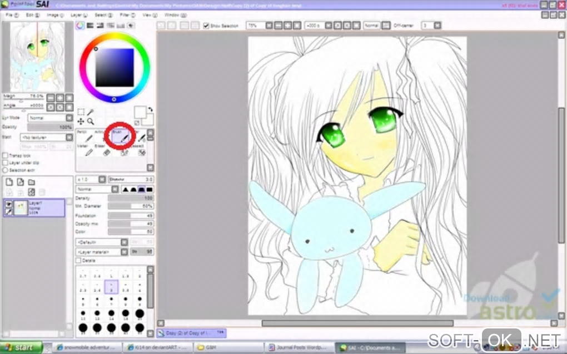Open the Layer menu

tap(79, 15)
